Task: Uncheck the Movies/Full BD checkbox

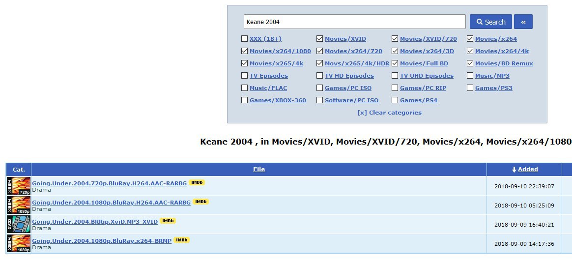Action: point(395,63)
